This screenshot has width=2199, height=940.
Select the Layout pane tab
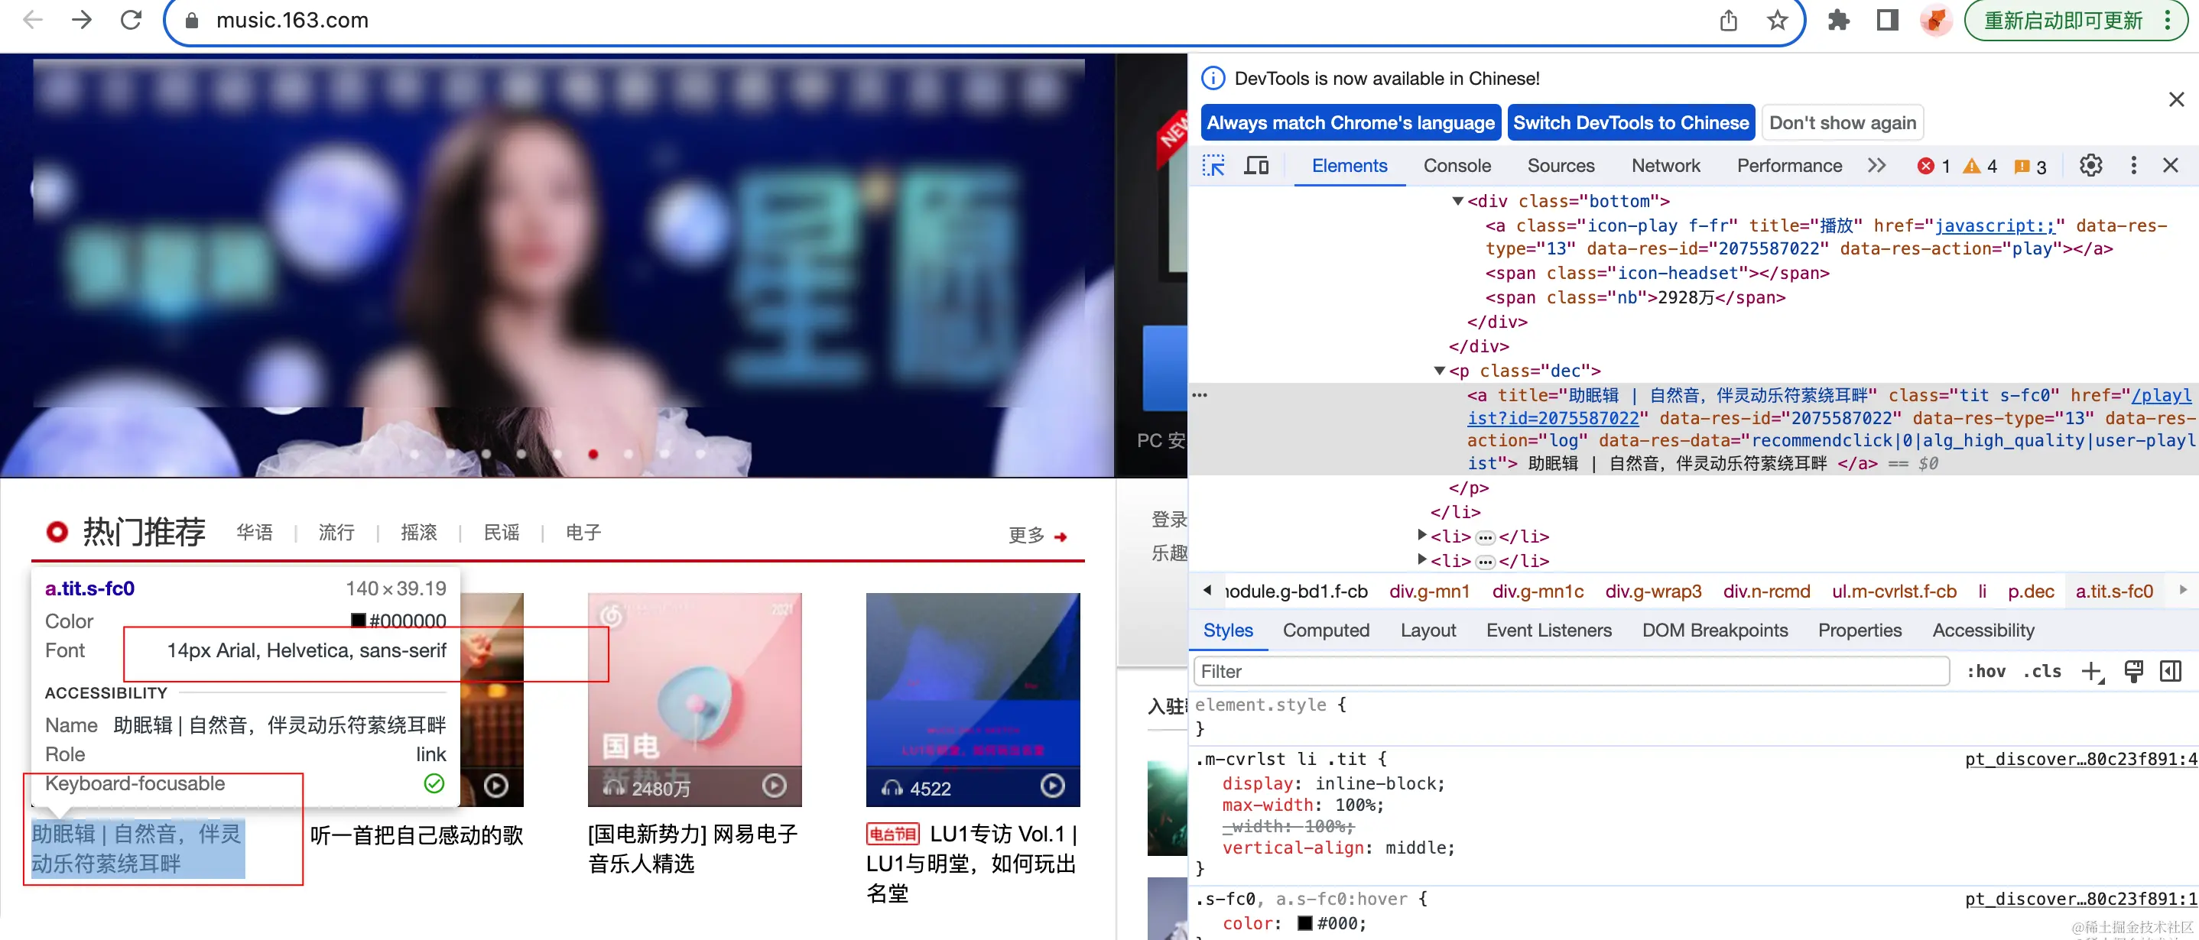[x=1428, y=630]
